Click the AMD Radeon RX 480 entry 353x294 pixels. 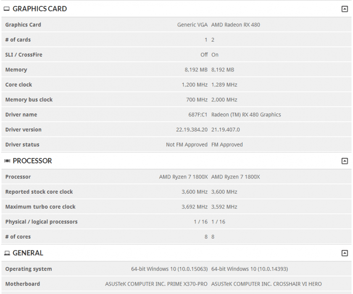235,24
